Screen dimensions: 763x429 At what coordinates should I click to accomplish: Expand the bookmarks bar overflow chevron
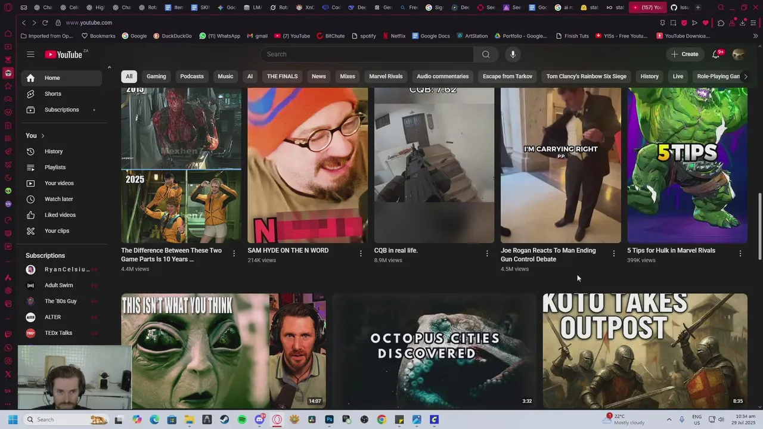[755, 36]
